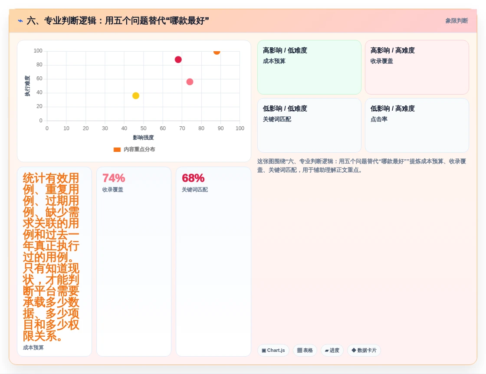This screenshot has width=486, height=374.
Task: Click the lightning icon beside the title
Action: point(20,21)
